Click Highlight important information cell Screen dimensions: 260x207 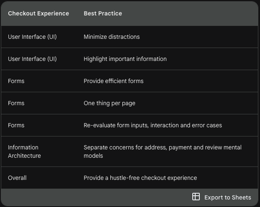pos(125,59)
